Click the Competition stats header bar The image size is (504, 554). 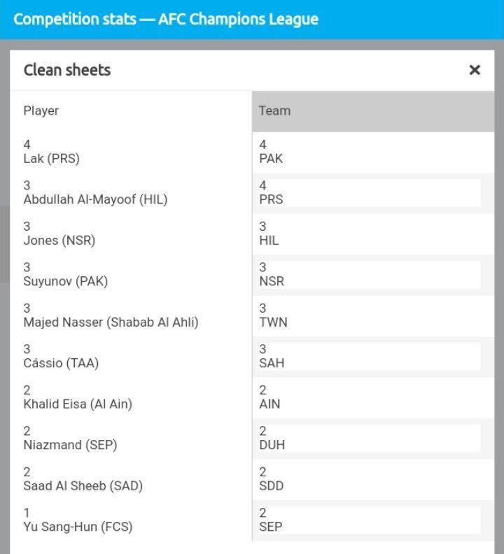[x=166, y=19]
